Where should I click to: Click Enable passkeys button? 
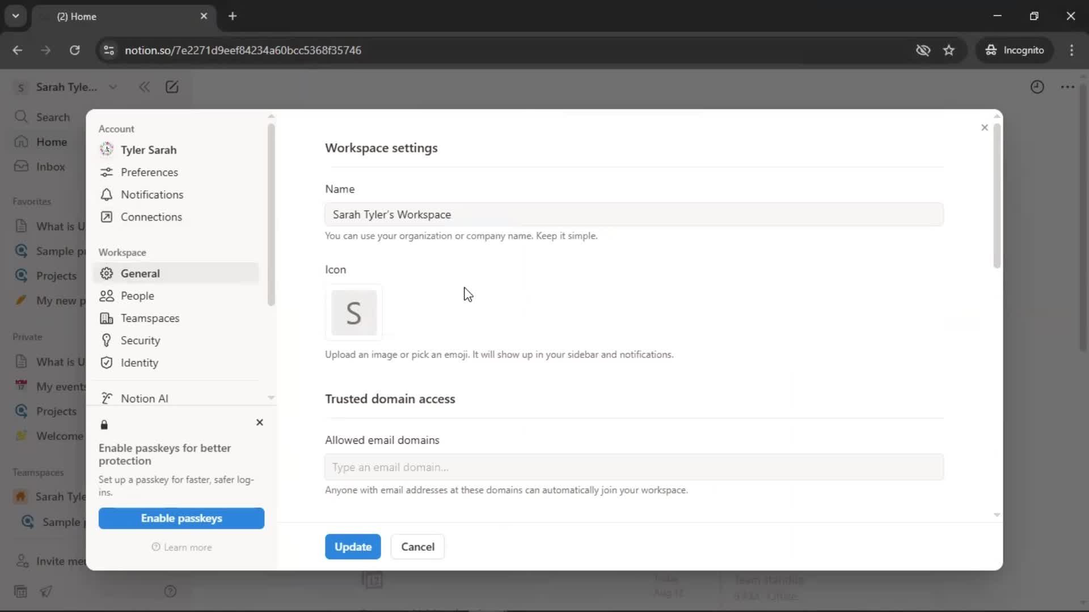[181, 518]
